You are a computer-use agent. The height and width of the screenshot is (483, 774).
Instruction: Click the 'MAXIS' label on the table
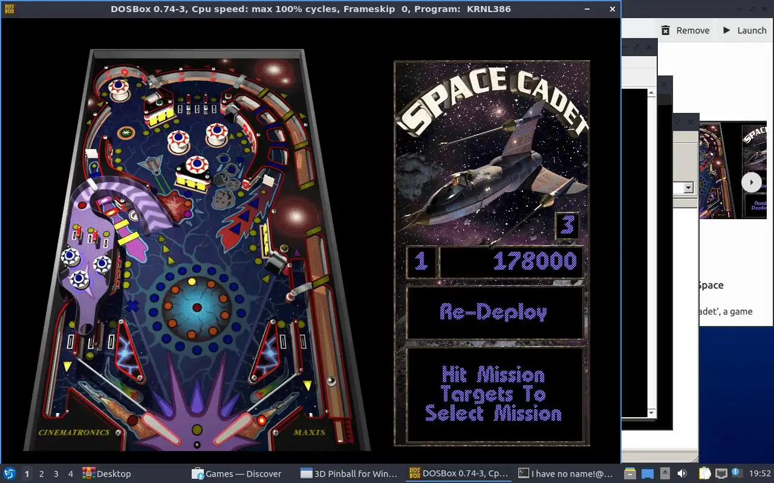click(310, 432)
